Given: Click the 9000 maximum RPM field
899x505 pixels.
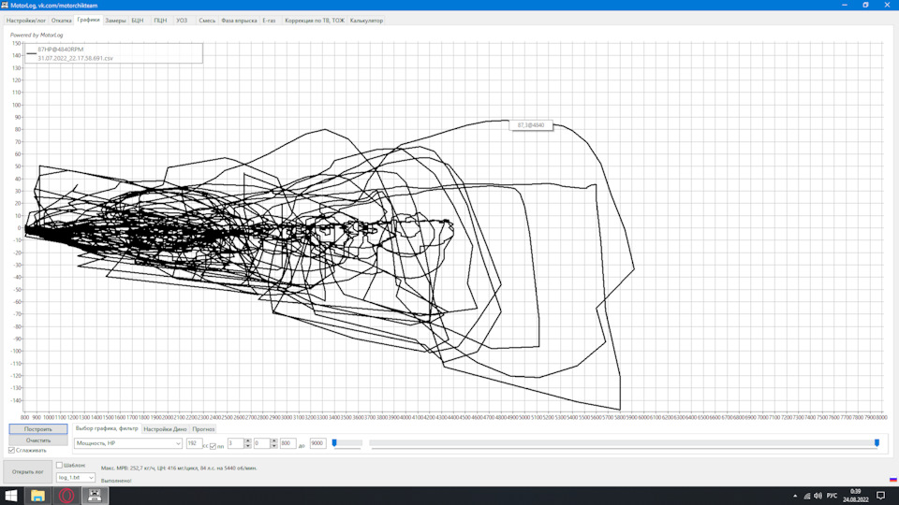Looking at the screenshot, I should tap(317, 443).
